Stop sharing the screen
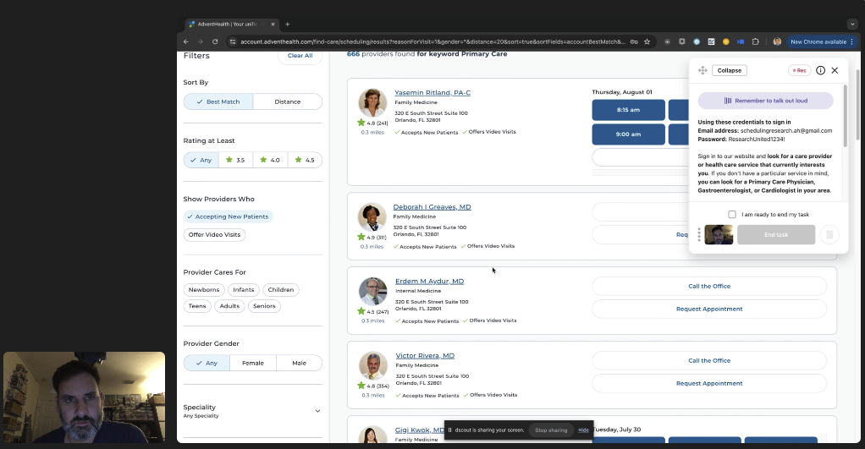 [x=550, y=430]
